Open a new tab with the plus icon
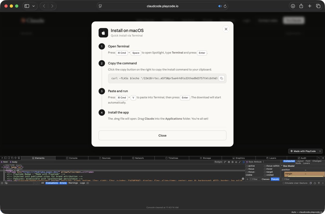This screenshot has width=325, height=214. (x=310, y=6)
